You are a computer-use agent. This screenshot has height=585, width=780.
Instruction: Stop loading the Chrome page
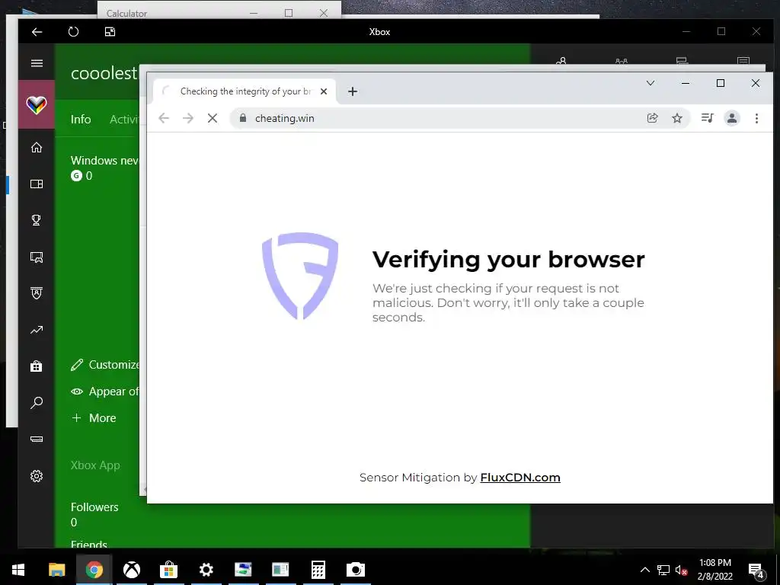213,118
